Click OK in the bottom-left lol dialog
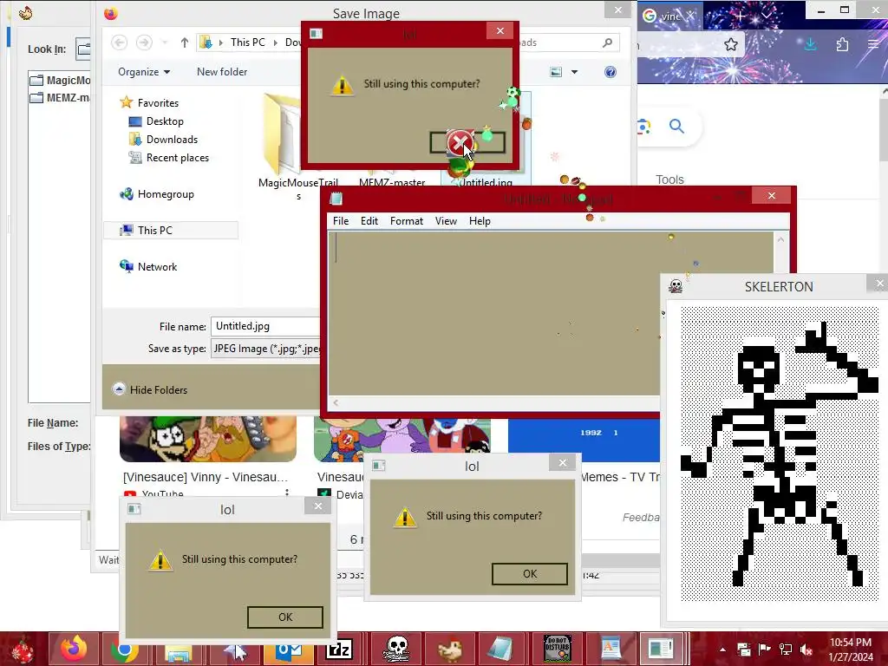The height and width of the screenshot is (666, 888). (x=285, y=617)
